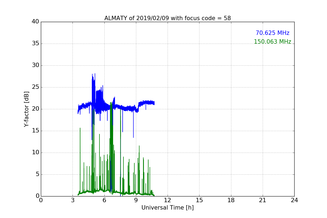
Task: Click y-axis tick label '25'
Action: pos(35,87)
